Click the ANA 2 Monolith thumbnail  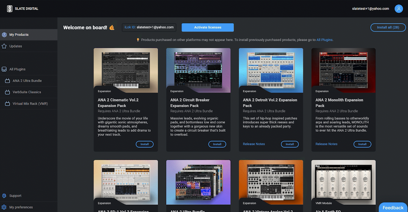coord(343,70)
